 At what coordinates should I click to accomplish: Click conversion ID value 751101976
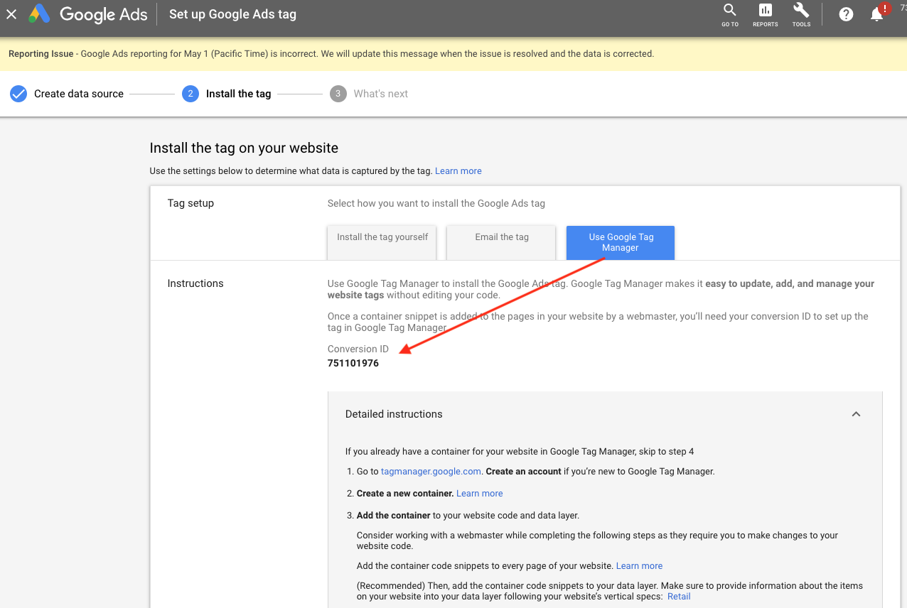pyautogui.click(x=353, y=364)
